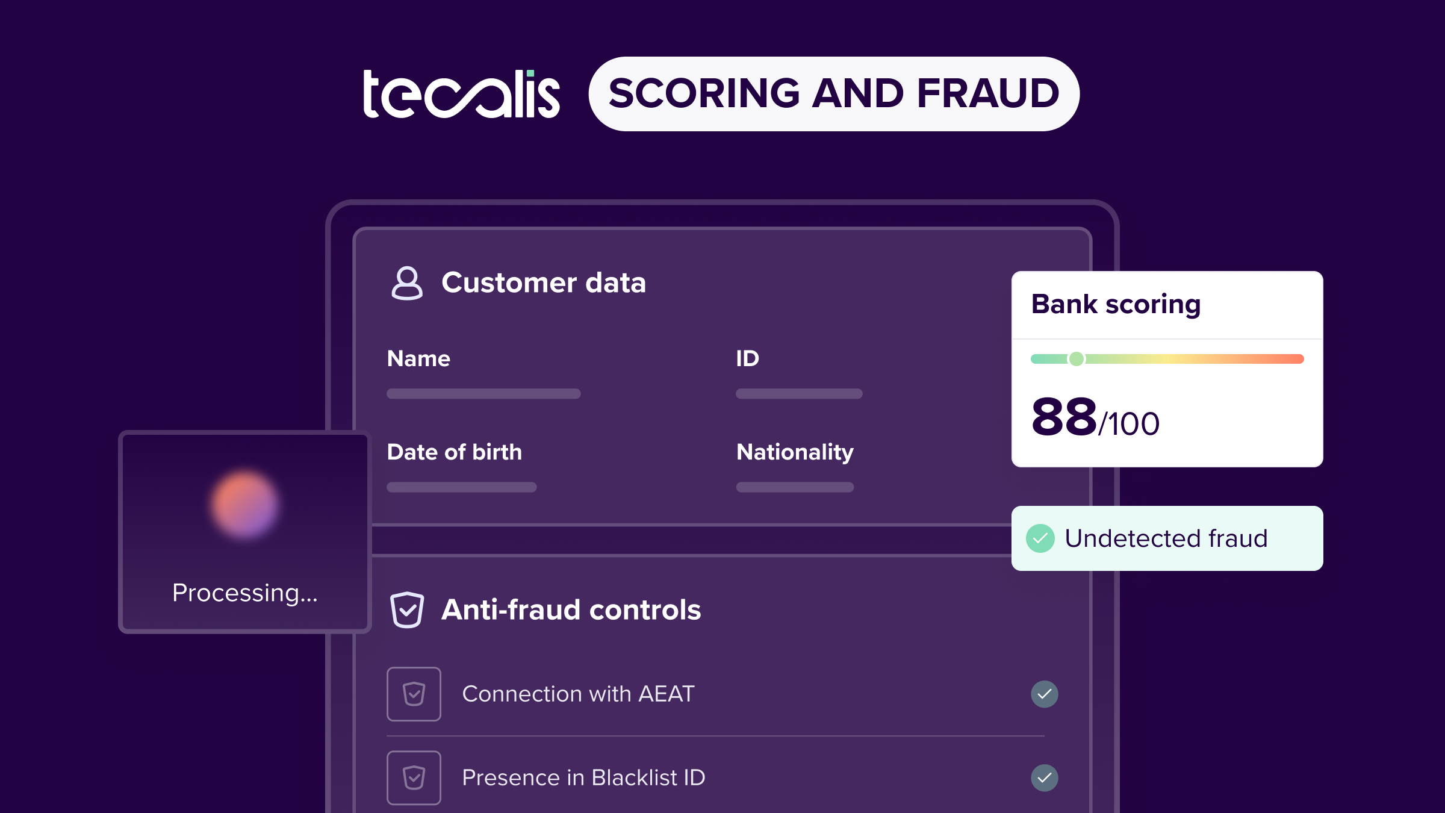Click the Anti-fraud controls shield icon

(x=407, y=609)
